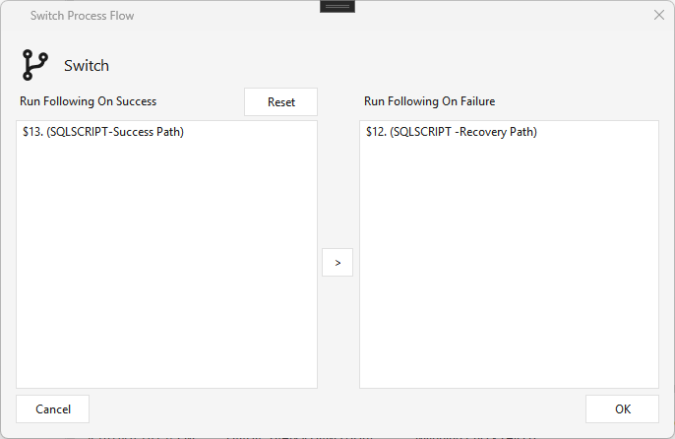Click the dark drag handle at top
This screenshot has height=439, width=675.
pyautogui.click(x=337, y=7)
